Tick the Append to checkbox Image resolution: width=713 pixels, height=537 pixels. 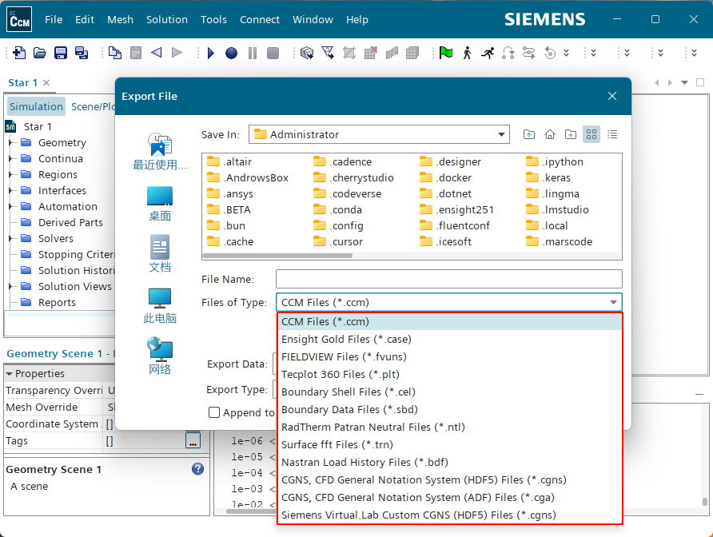214,412
